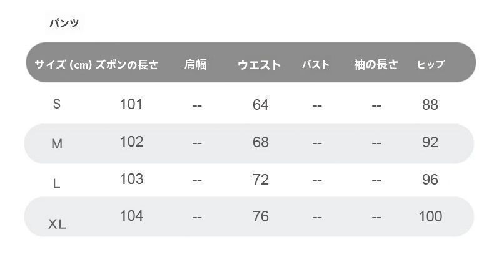494x275 pixels.
Task: Click pants length value 101
Action: click(x=131, y=104)
